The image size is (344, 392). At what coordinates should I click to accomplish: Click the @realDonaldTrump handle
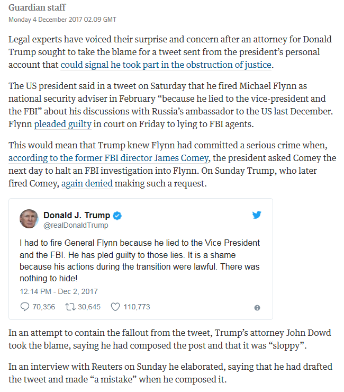[x=76, y=225]
